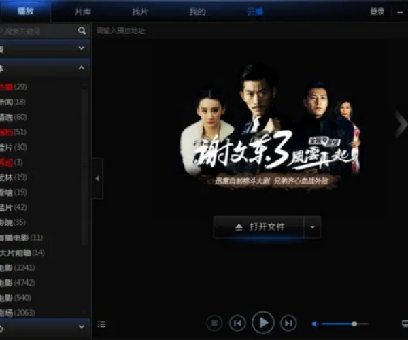The image size is (408, 340).
Task: Skip to the next video
Action: pyautogui.click(x=288, y=323)
